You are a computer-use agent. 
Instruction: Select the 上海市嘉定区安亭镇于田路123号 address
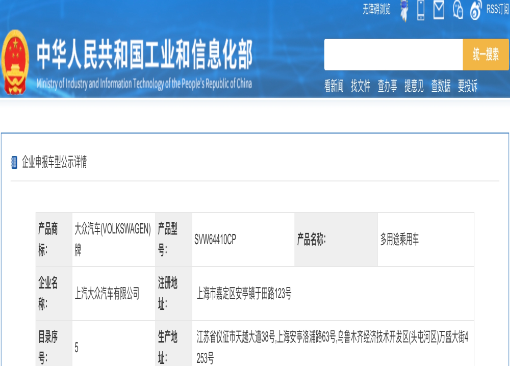click(x=244, y=294)
